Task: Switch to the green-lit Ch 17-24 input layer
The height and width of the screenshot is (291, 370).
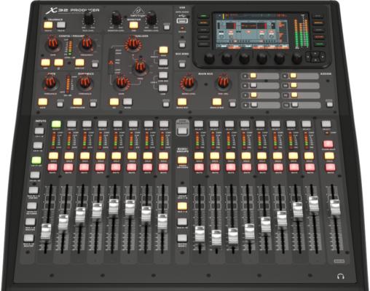Action: coord(36,160)
